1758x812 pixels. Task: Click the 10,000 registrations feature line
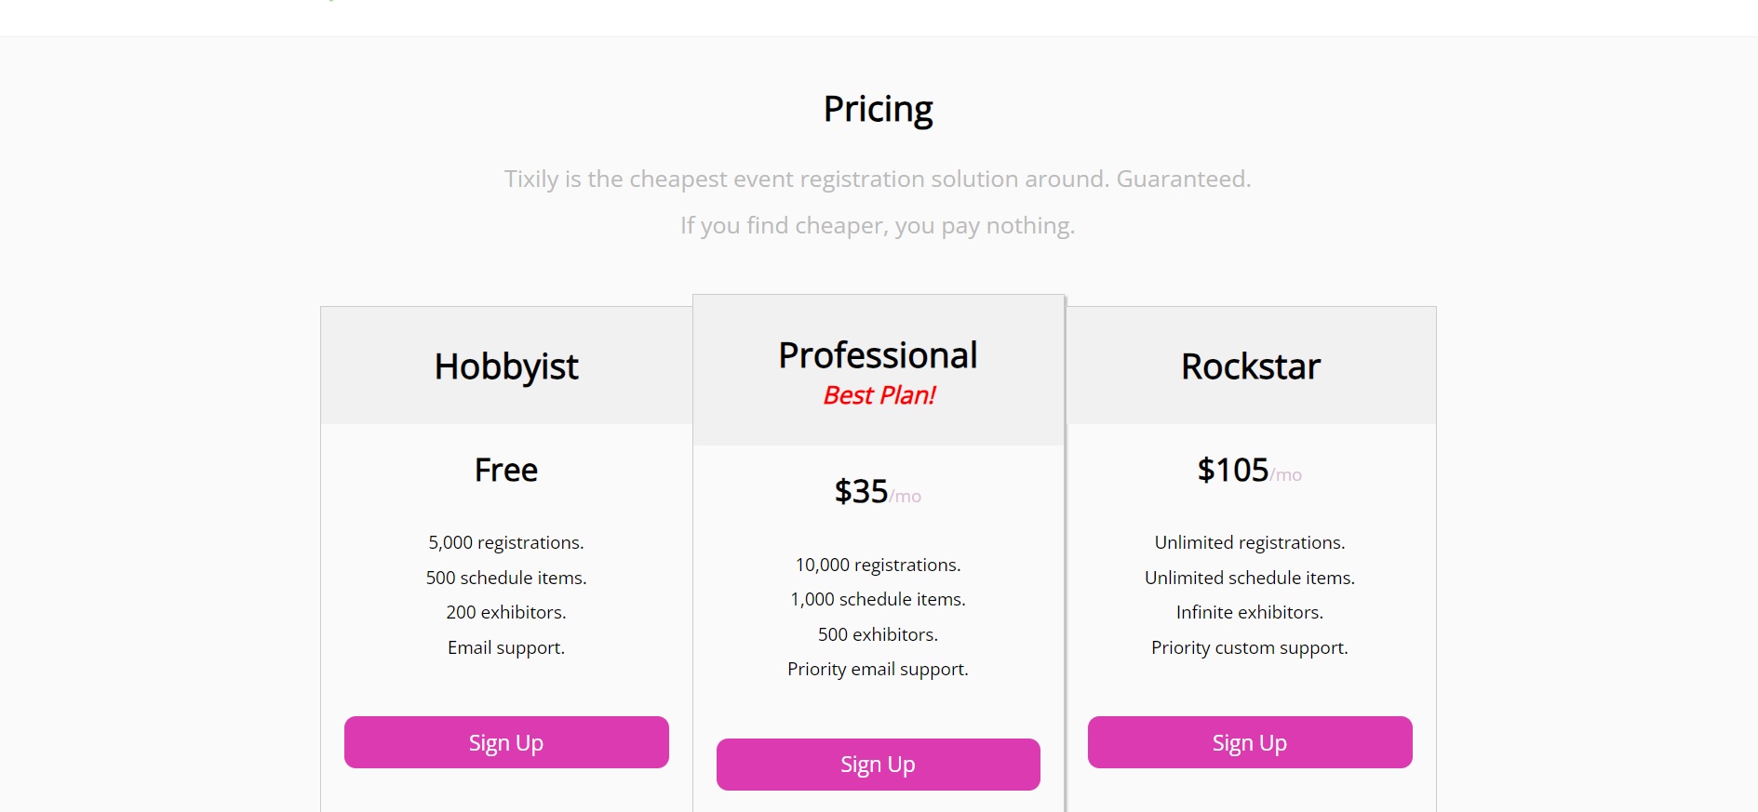[x=878, y=565]
